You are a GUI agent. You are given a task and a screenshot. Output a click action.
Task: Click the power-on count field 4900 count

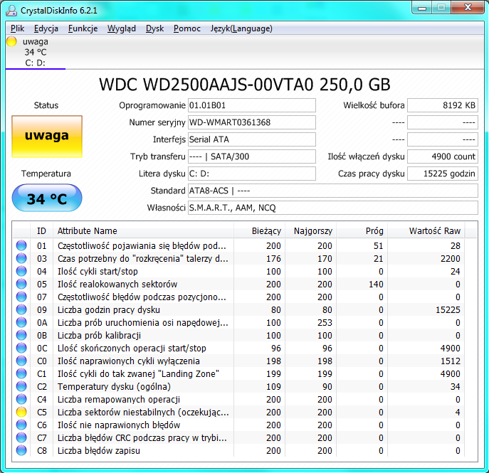(443, 156)
